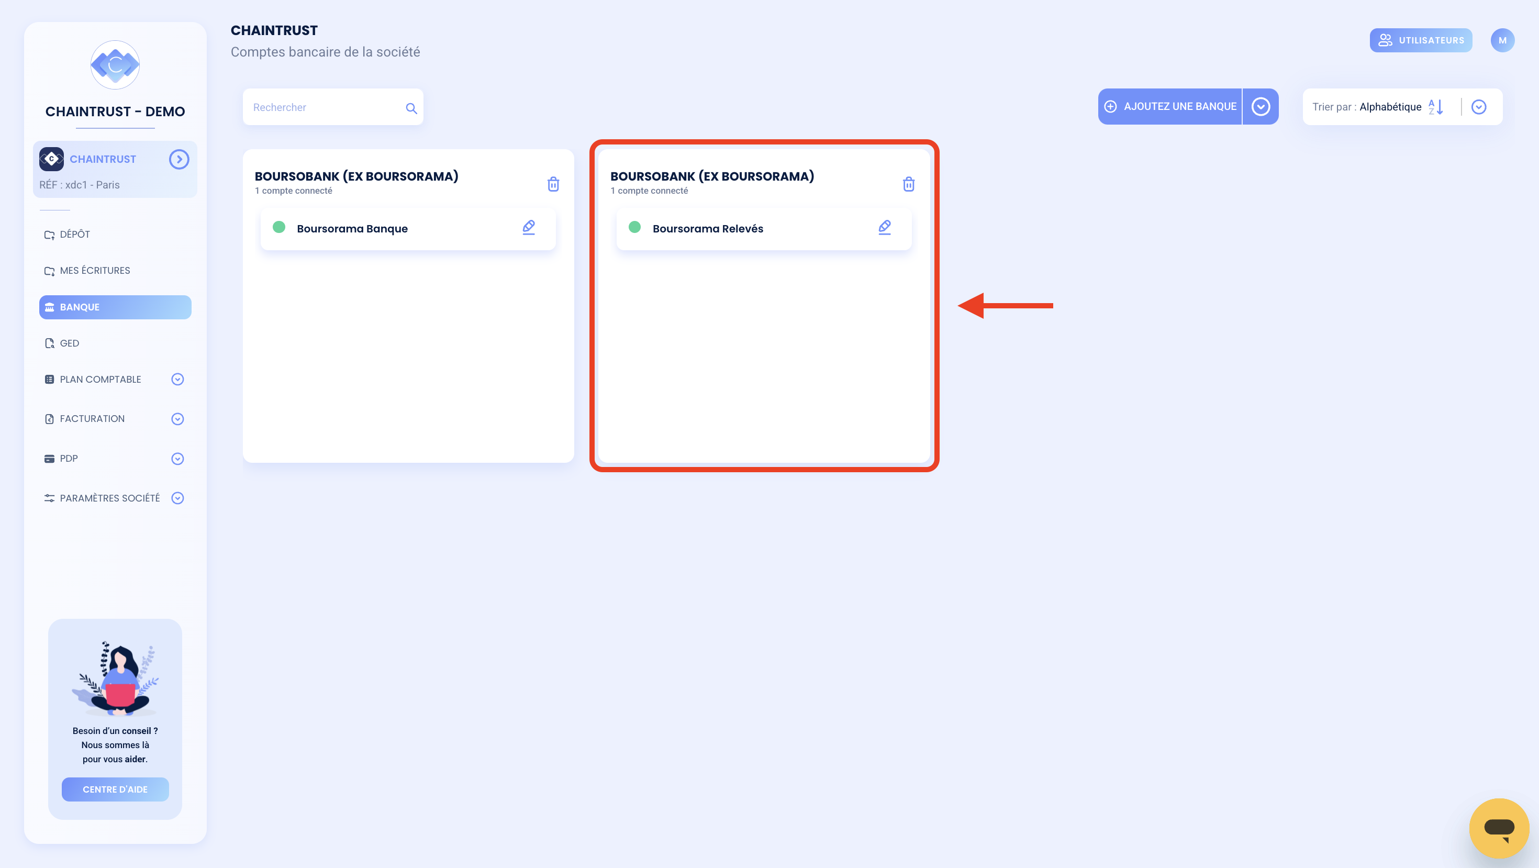
Task: Click the CHAINTRUST page title
Action: 274,30
